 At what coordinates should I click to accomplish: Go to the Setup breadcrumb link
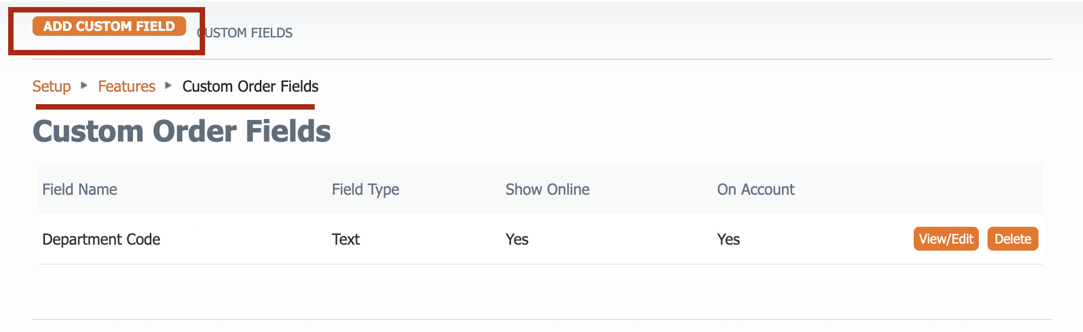52,86
